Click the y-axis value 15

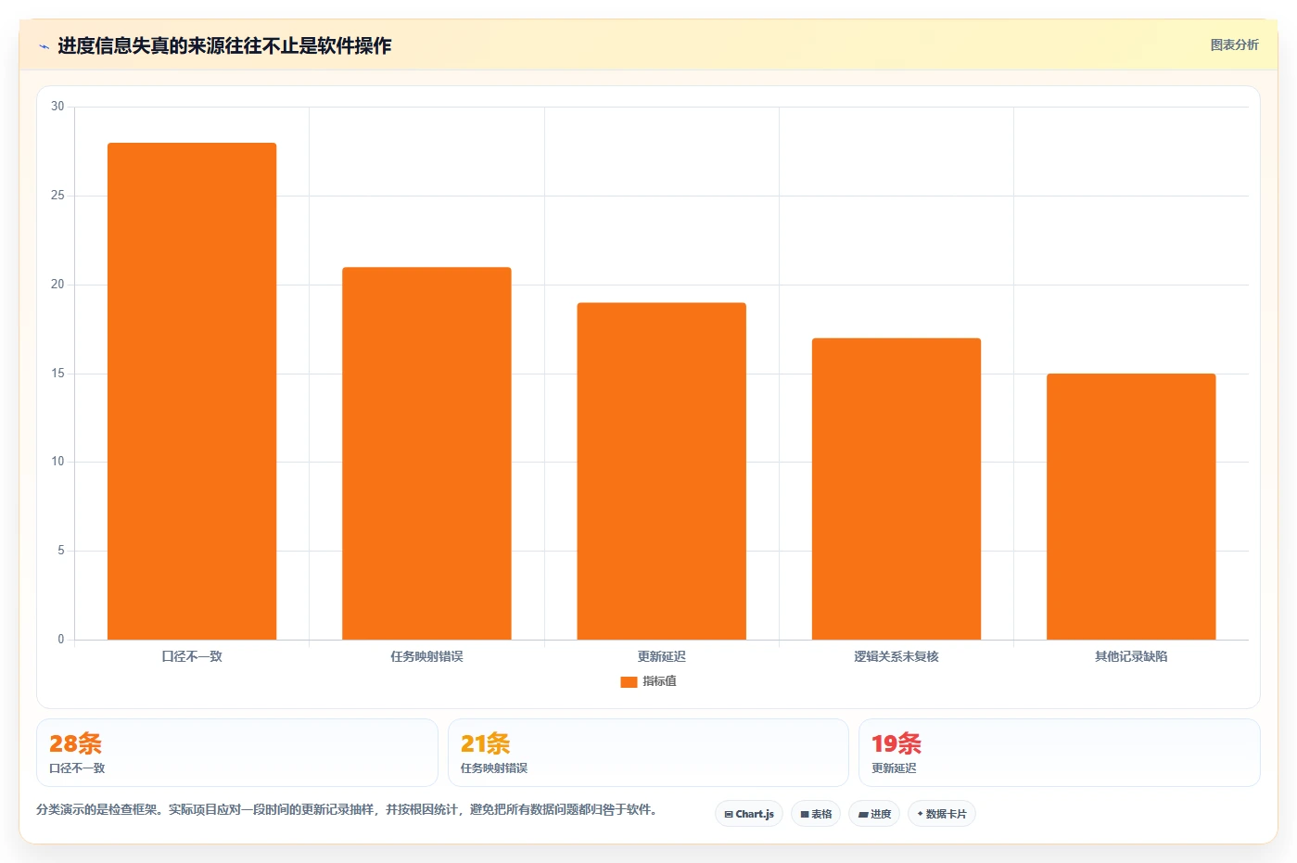tap(57, 374)
